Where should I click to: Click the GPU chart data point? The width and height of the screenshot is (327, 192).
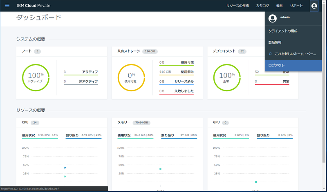256,182
